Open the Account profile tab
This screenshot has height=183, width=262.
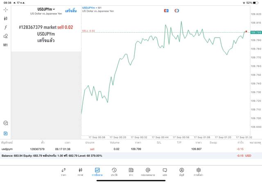[181, 172]
